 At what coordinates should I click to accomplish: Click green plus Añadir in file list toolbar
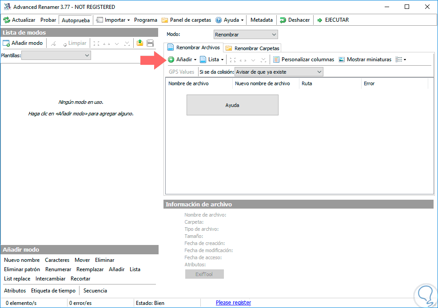point(180,59)
